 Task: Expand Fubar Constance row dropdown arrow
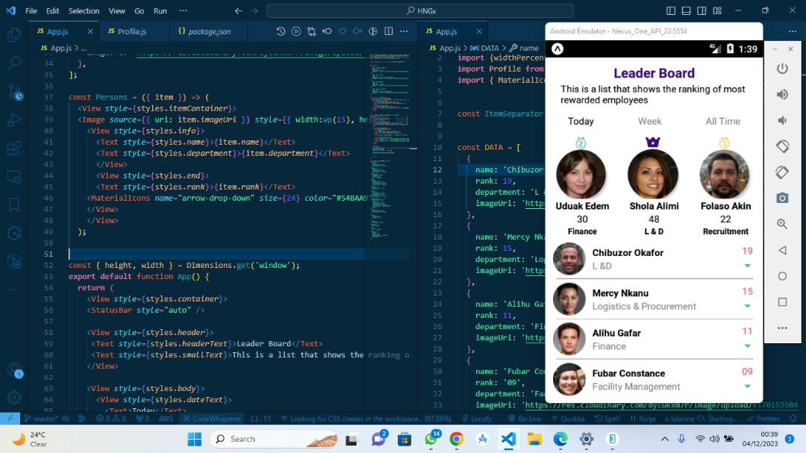(x=747, y=386)
